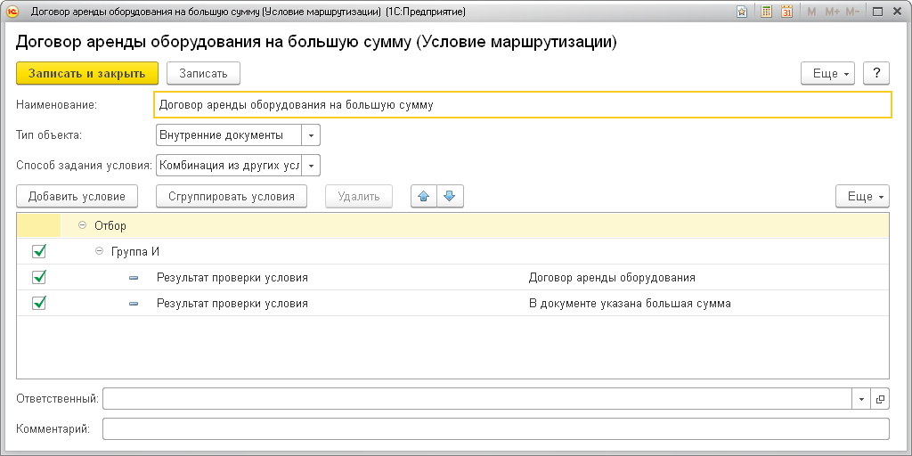The image size is (912, 456).
Task: Click dash icon of Договор аренды оборудования row
Action: (134, 278)
